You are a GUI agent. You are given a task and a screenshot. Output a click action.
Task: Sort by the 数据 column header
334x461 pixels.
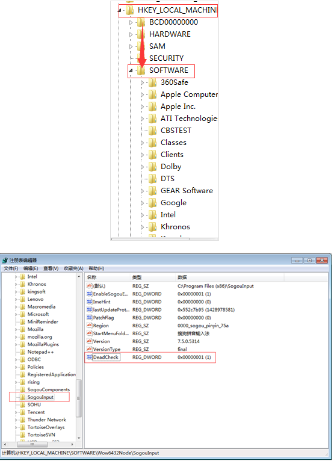230,277
